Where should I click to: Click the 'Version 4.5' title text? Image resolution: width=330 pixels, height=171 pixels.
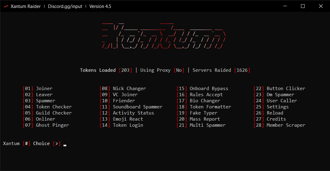click(x=100, y=6)
